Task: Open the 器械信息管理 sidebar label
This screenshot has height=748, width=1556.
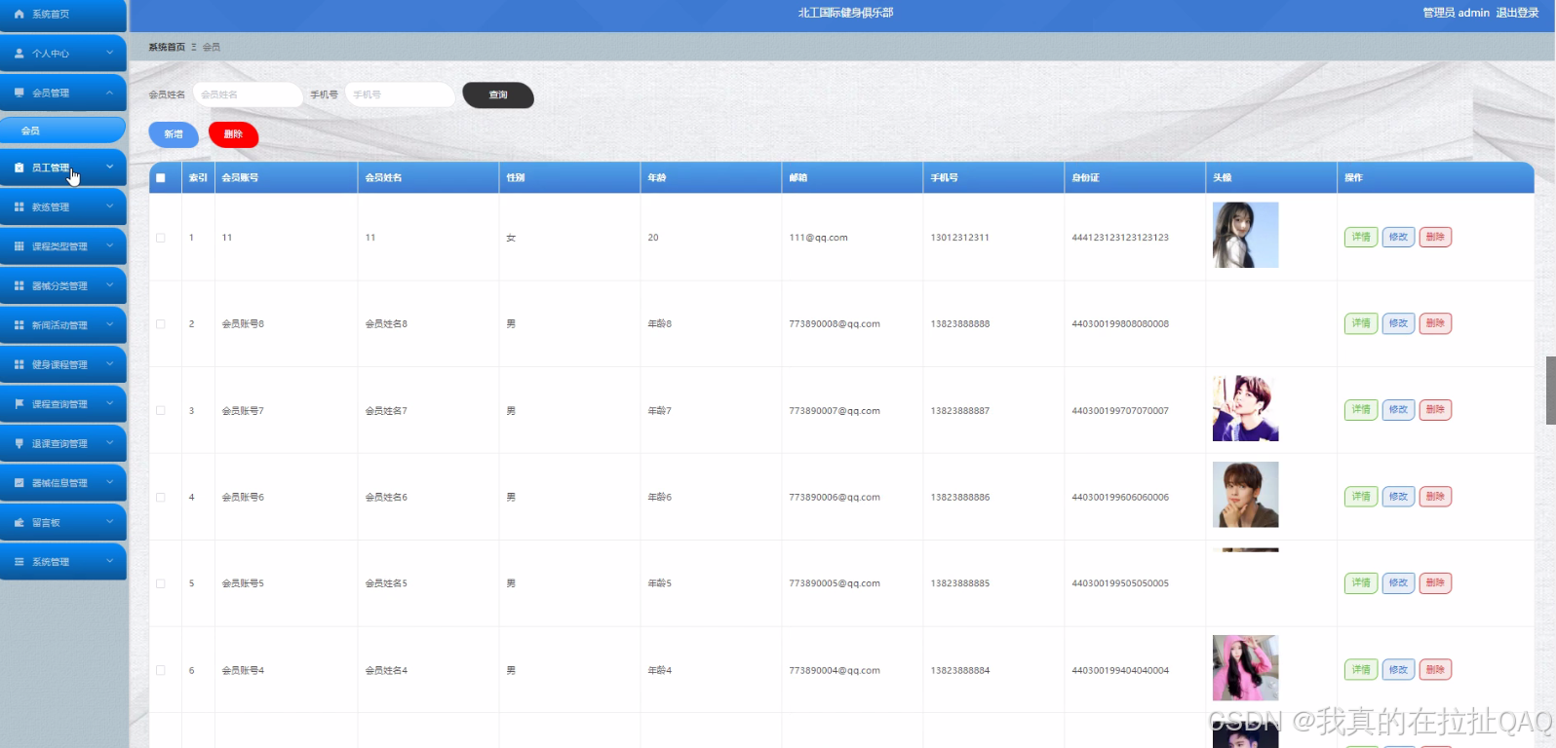Action: [x=59, y=483]
